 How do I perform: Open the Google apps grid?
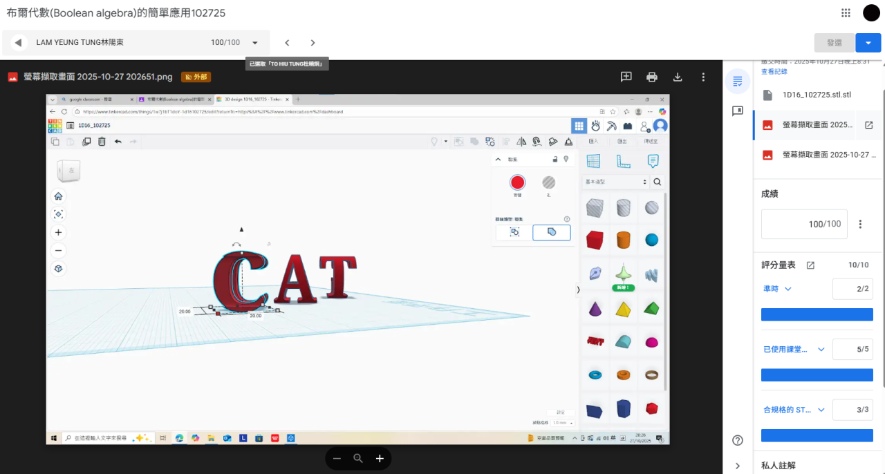click(x=846, y=12)
